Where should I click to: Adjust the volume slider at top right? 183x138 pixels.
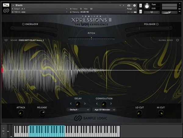pyautogui.click(x=169, y=12)
